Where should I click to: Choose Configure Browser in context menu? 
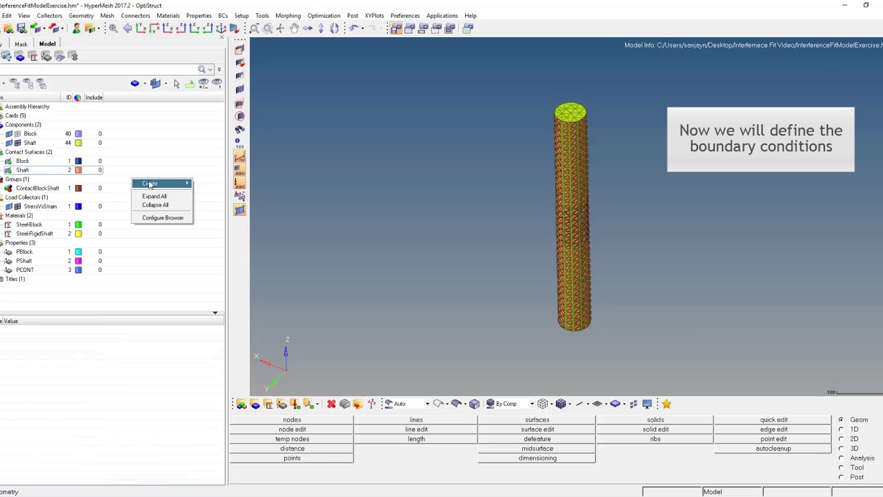[162, 218]
